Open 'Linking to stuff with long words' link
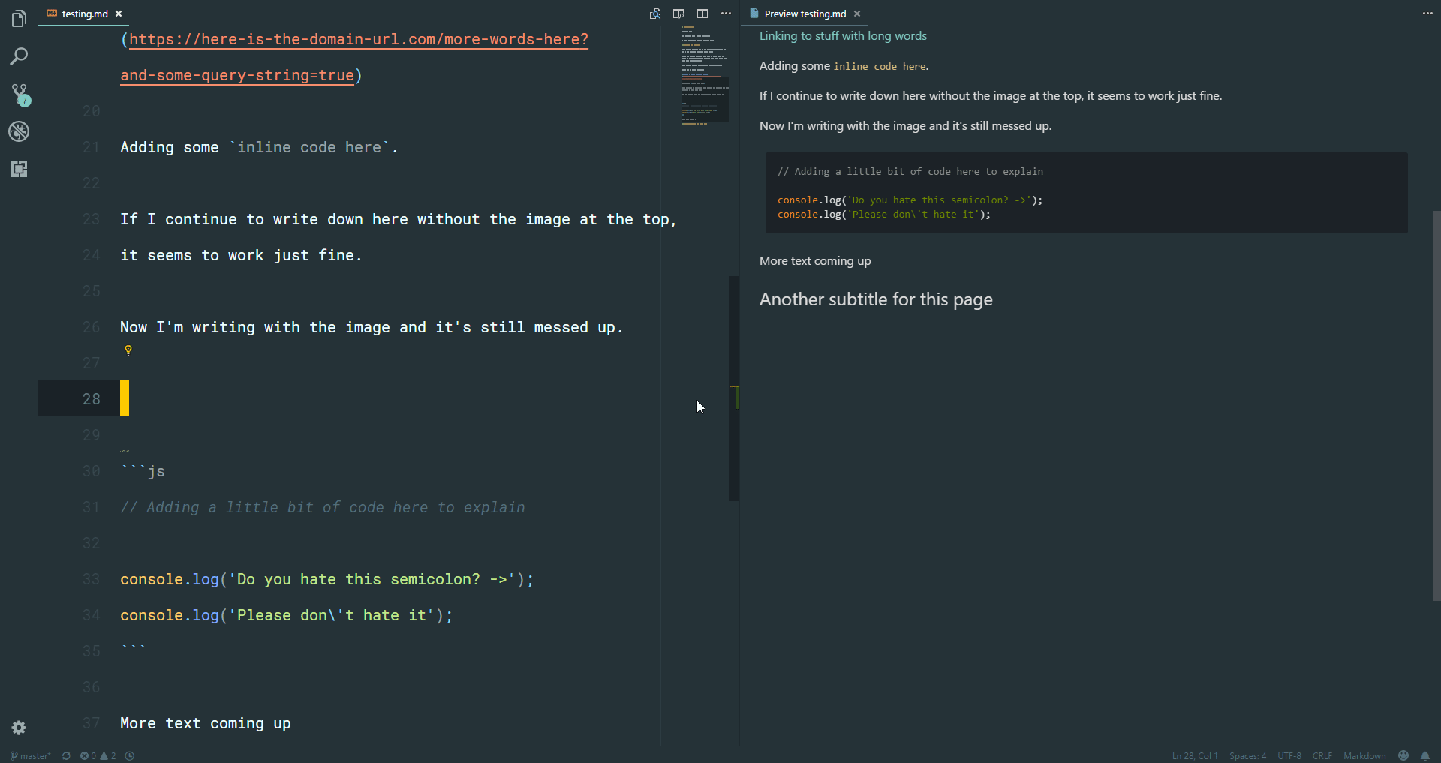 click(x=843, y=35)
